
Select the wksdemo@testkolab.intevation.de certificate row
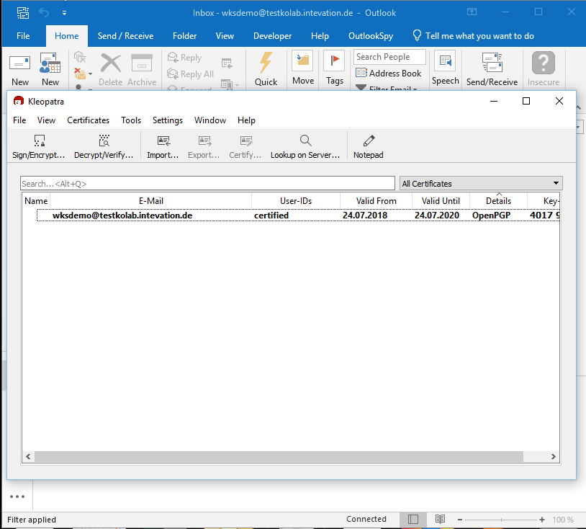298,215
